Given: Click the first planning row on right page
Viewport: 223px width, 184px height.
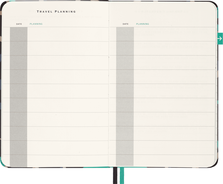Looking at the screenshot, I should (x=174, y=34).
